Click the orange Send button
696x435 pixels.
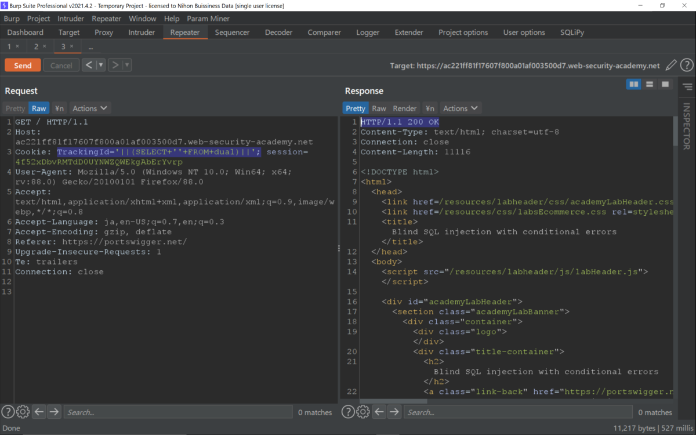23,65
